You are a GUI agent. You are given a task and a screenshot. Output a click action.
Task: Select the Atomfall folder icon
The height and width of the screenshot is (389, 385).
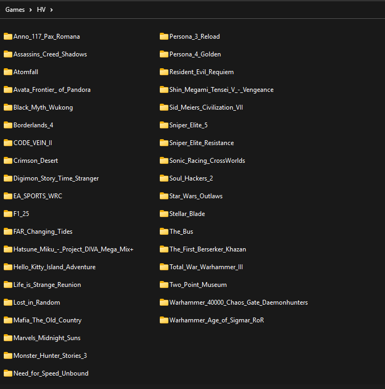8,72
